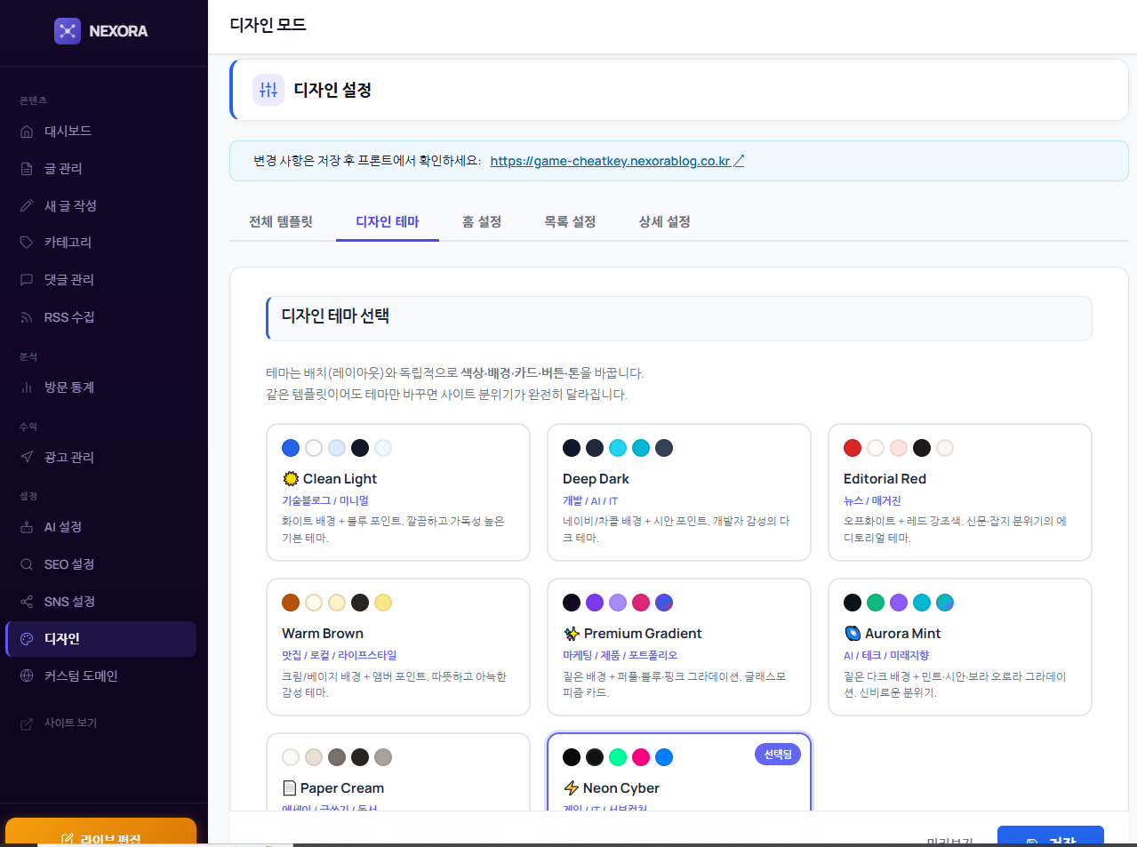
Task: Select the Deep Dark theme card
Action: (678, 491)
